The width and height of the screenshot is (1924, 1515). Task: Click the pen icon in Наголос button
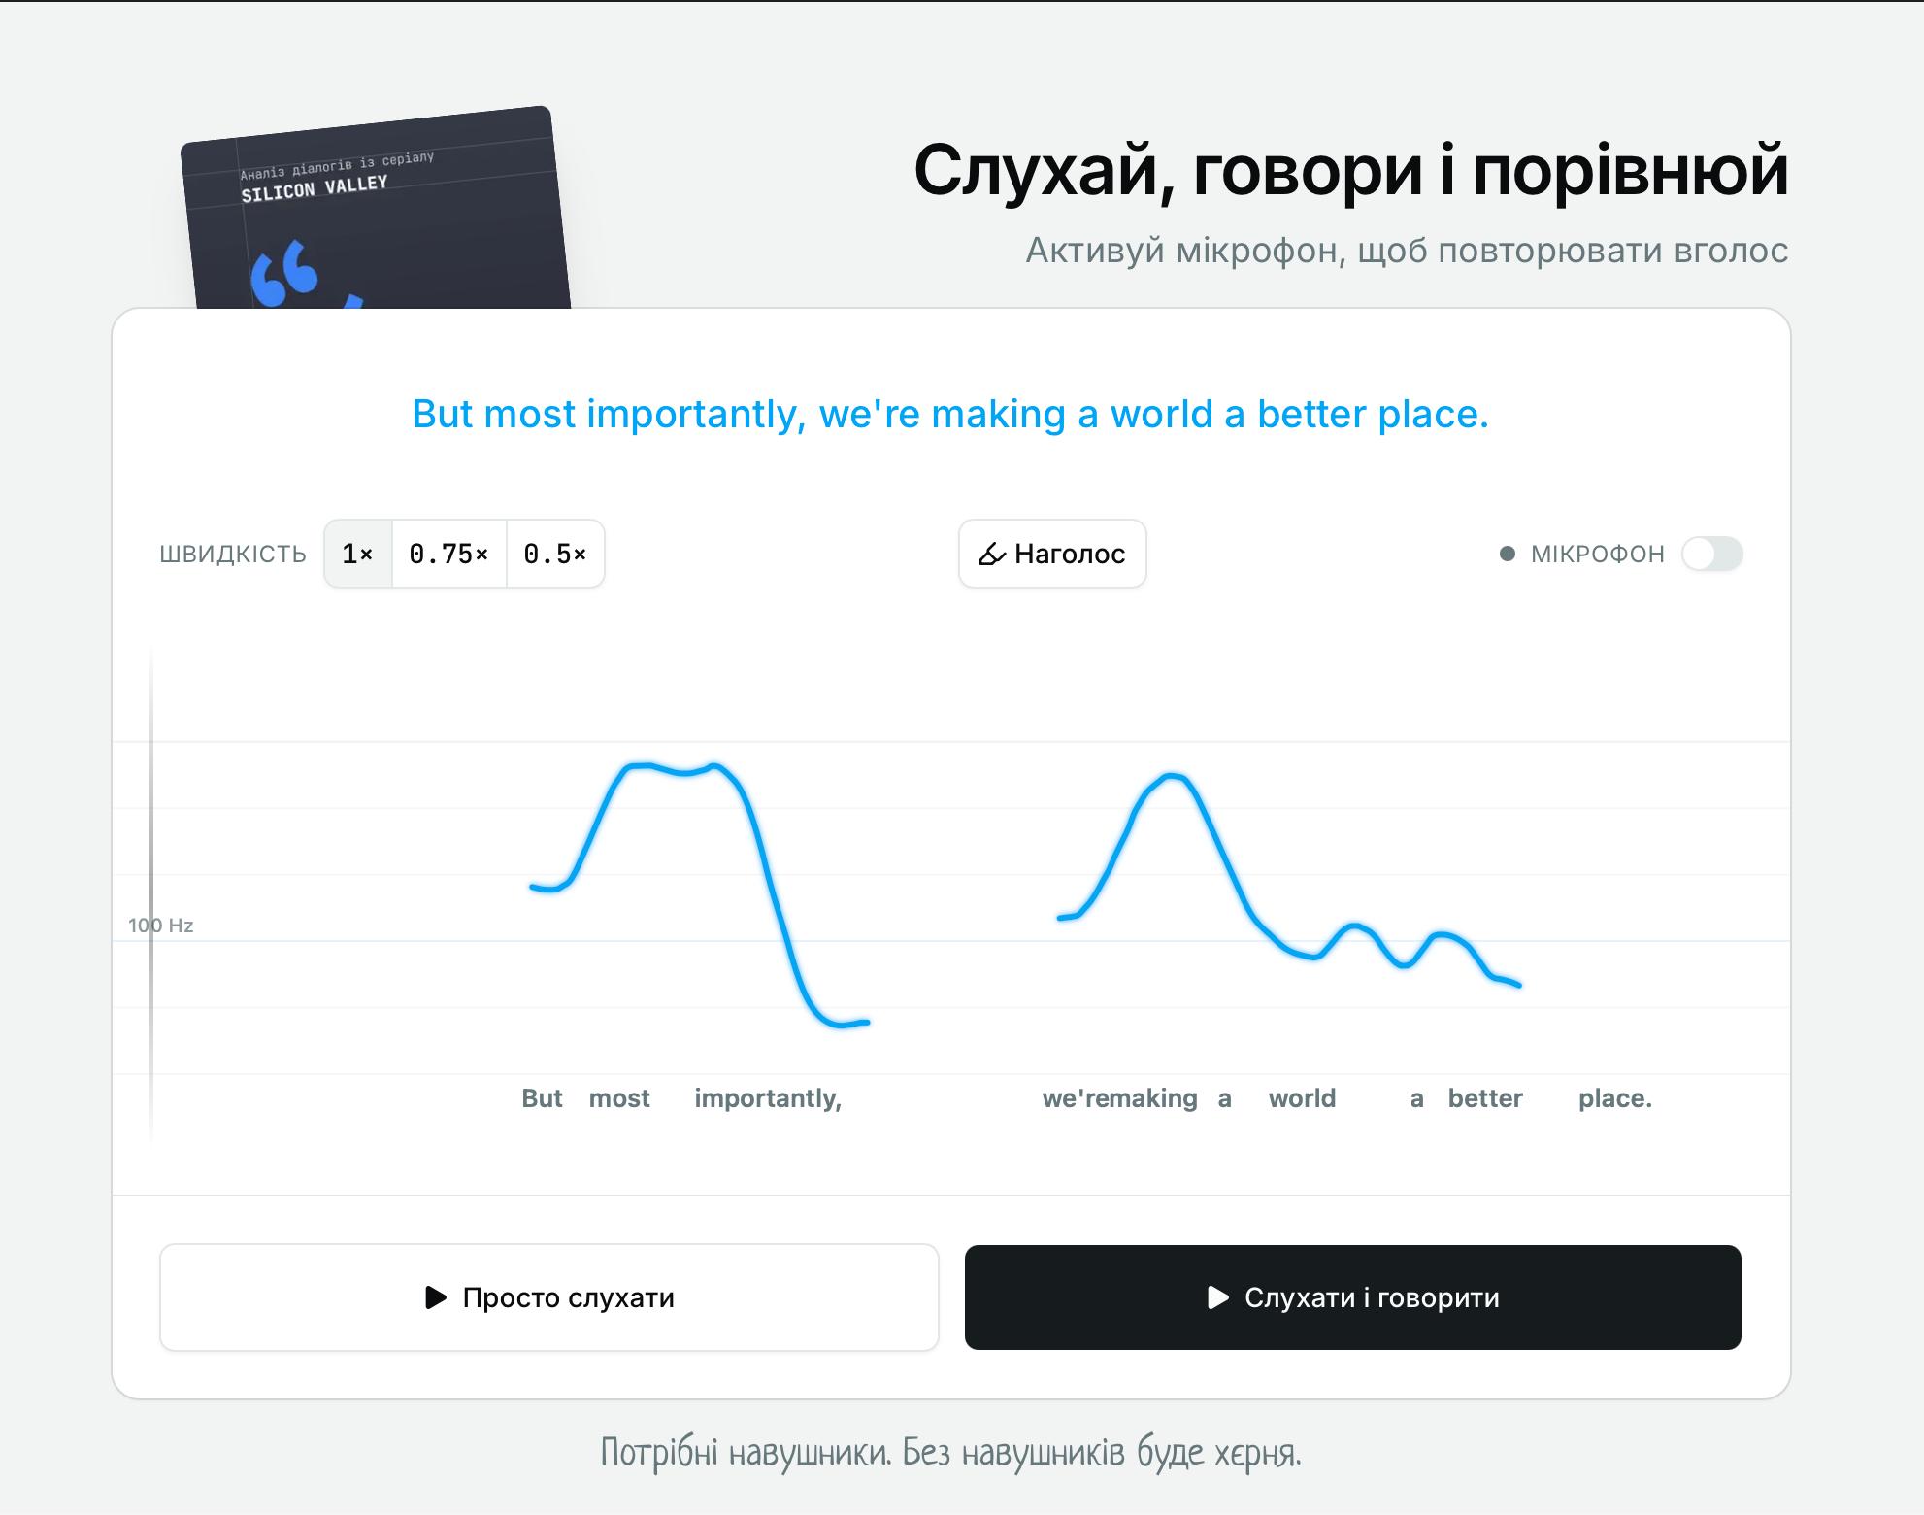point(992,555)
